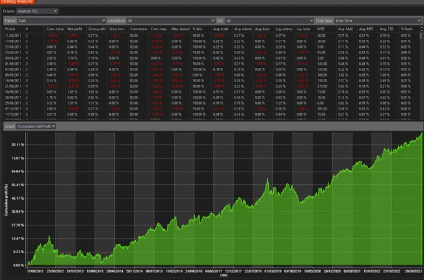The image size is (424, 280).
Task: Click the Lrg. winner column header
Action: tap(284, 29)
